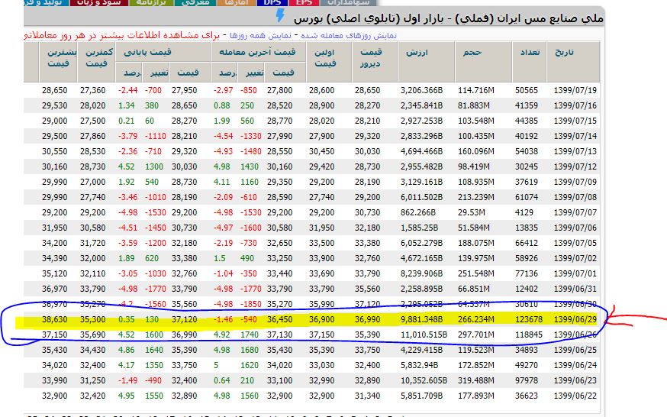667x417 pixels.
Task: Select the date cell 1399/07/13
Action: 575,151
